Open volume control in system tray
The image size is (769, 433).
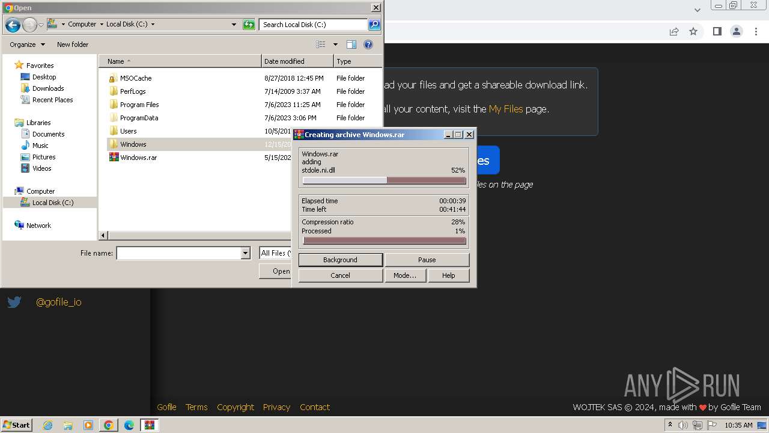[682, 425]
